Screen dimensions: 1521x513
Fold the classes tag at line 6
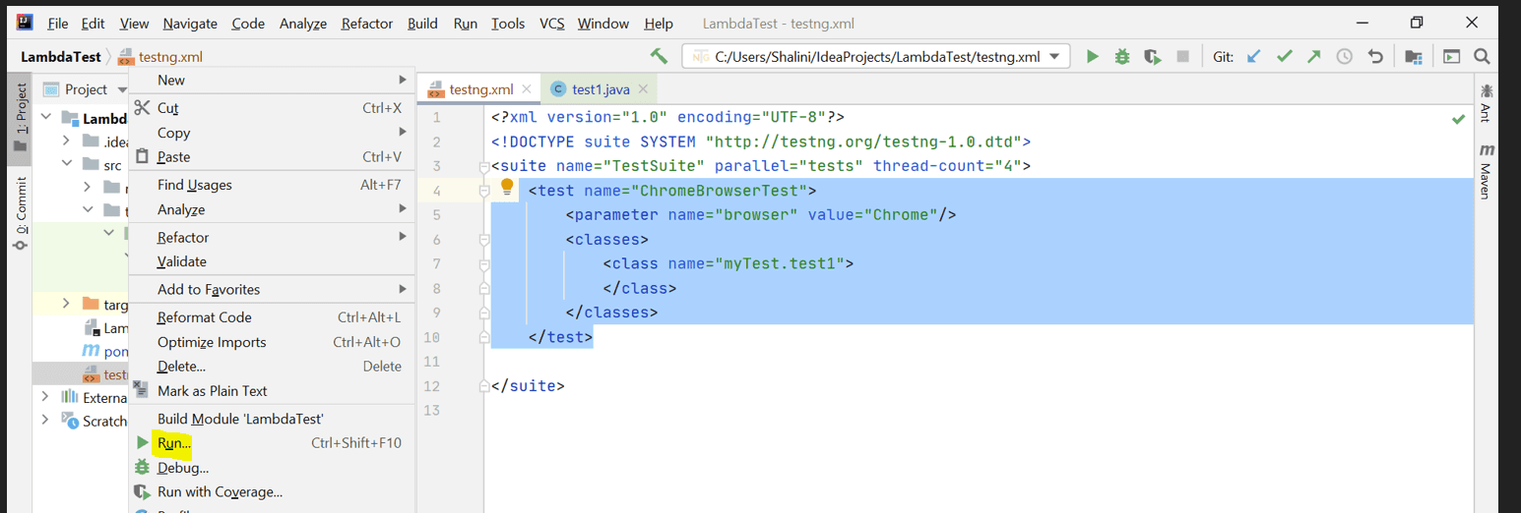(x=484, y=240)
